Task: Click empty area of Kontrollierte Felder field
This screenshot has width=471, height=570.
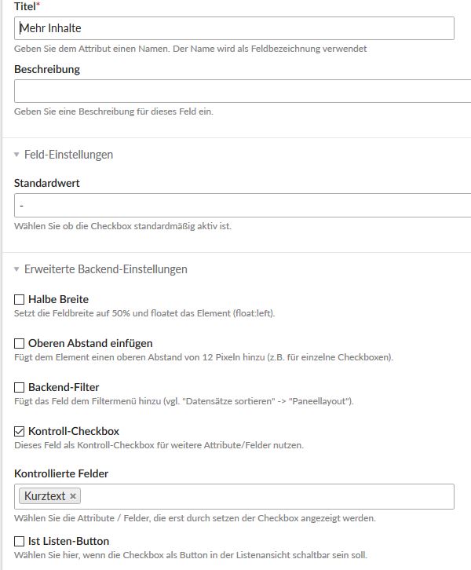Action: tap(267, 496)
